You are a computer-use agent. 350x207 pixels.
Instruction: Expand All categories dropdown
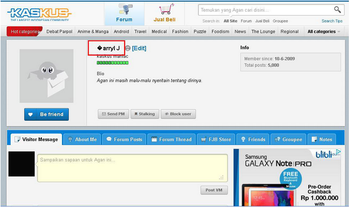324,32
